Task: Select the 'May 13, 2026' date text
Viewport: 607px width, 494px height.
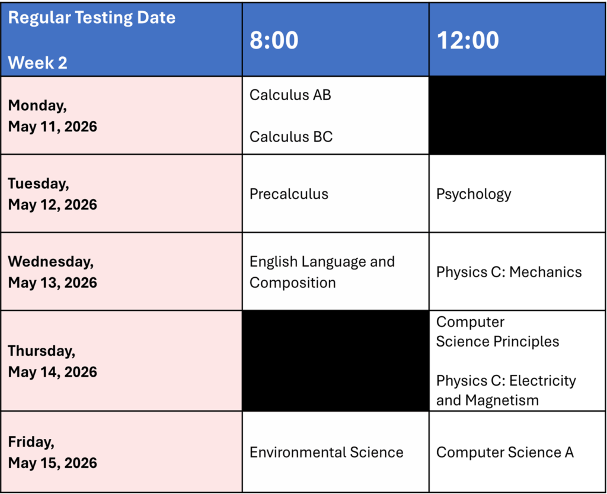Action: [53, 283]
